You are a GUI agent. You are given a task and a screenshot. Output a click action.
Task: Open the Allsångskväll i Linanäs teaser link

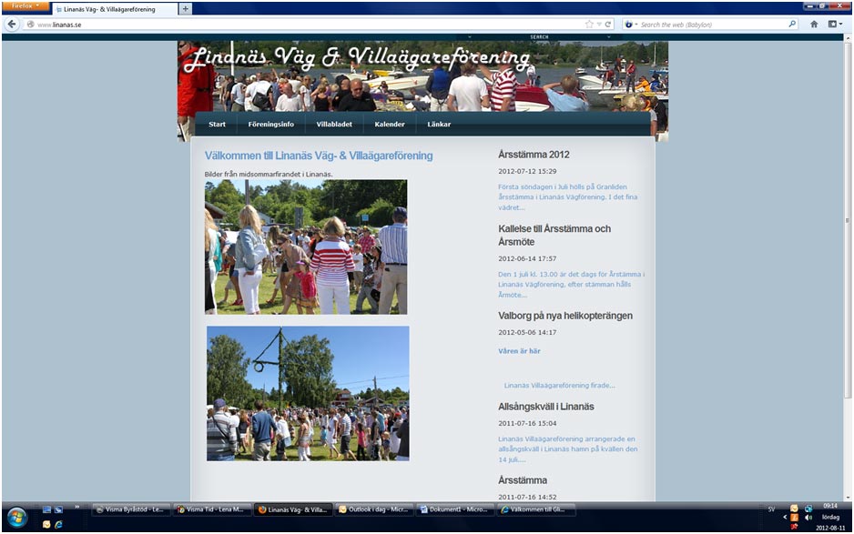tap(567, 449)
